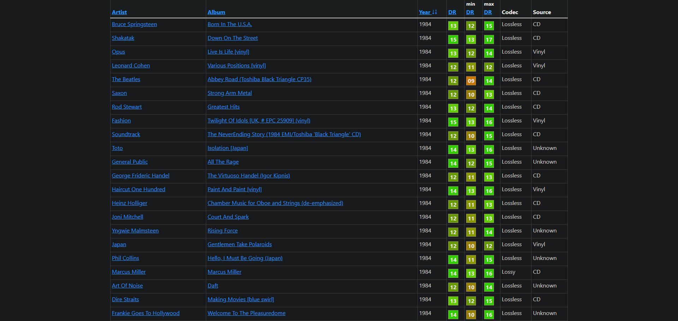This screenshot has height=321, width=678.
Task: Open Japan artist link
Action: 119,244
